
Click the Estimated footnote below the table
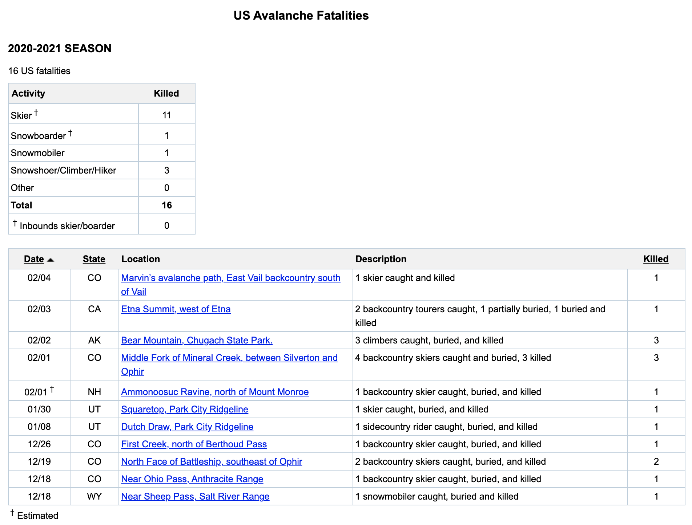[34, 515]
